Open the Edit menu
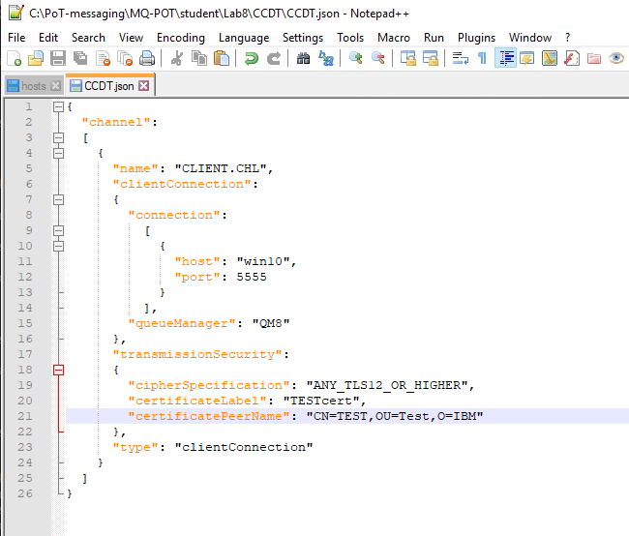629x536 pixels. tap(48, 38)
